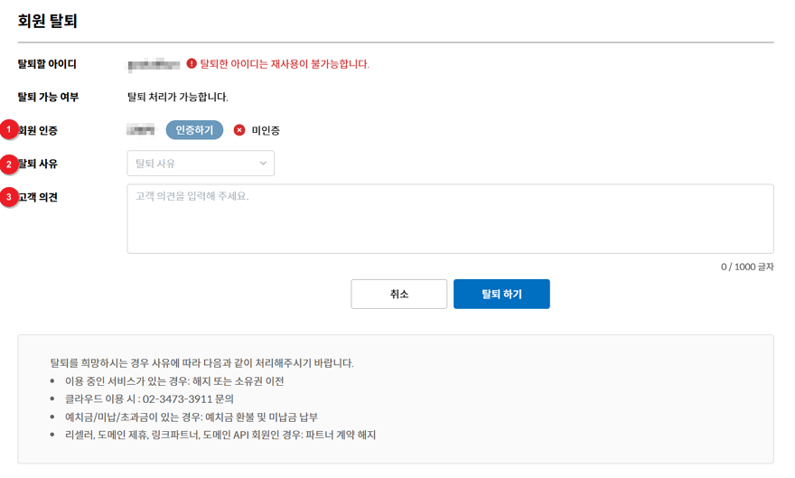Image resolution: width=795 pixels, height=478 pixels.
Task: Click the blue 탈퇴 하기 button
Action: (501, 294)
